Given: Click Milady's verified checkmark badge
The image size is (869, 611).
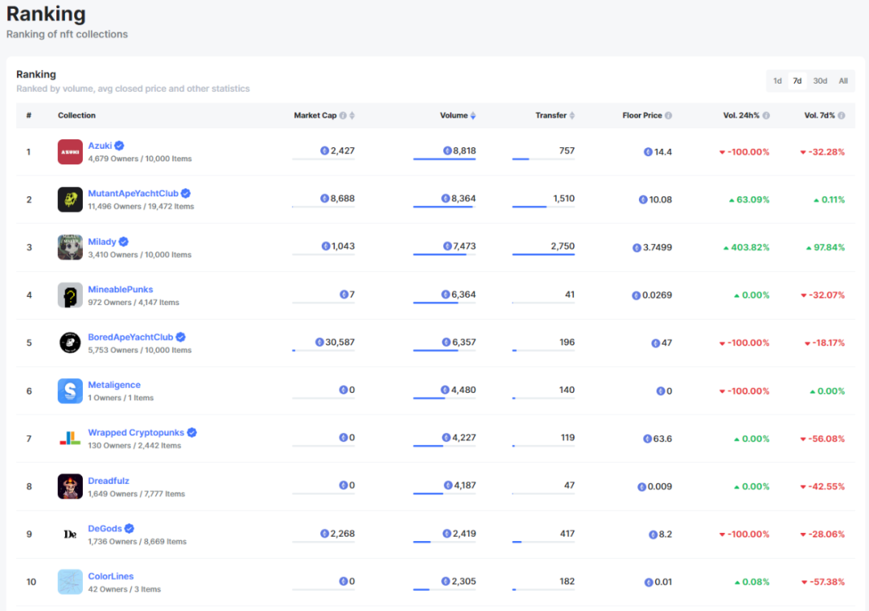Looking at the screenshot, I should coord(124,242).
